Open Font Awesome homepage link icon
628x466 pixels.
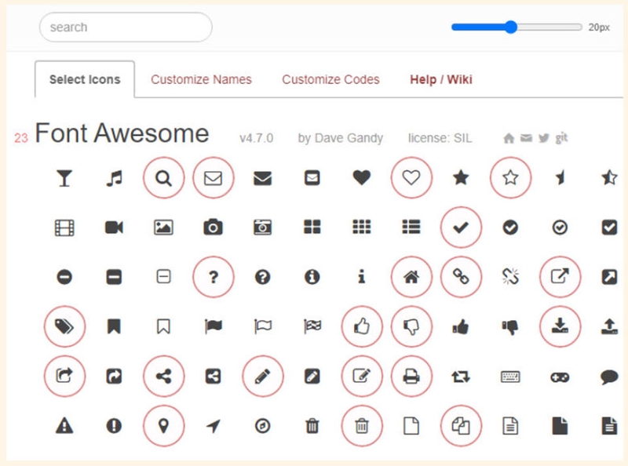point(509,139)
